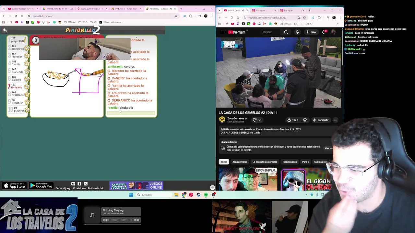Open the video's three-dot more actions
Screen dimensions: 415x233
336,120
